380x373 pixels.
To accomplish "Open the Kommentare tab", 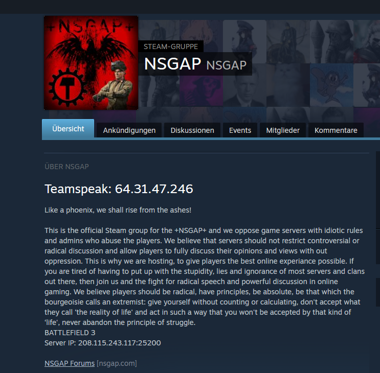I will (336, 130).
